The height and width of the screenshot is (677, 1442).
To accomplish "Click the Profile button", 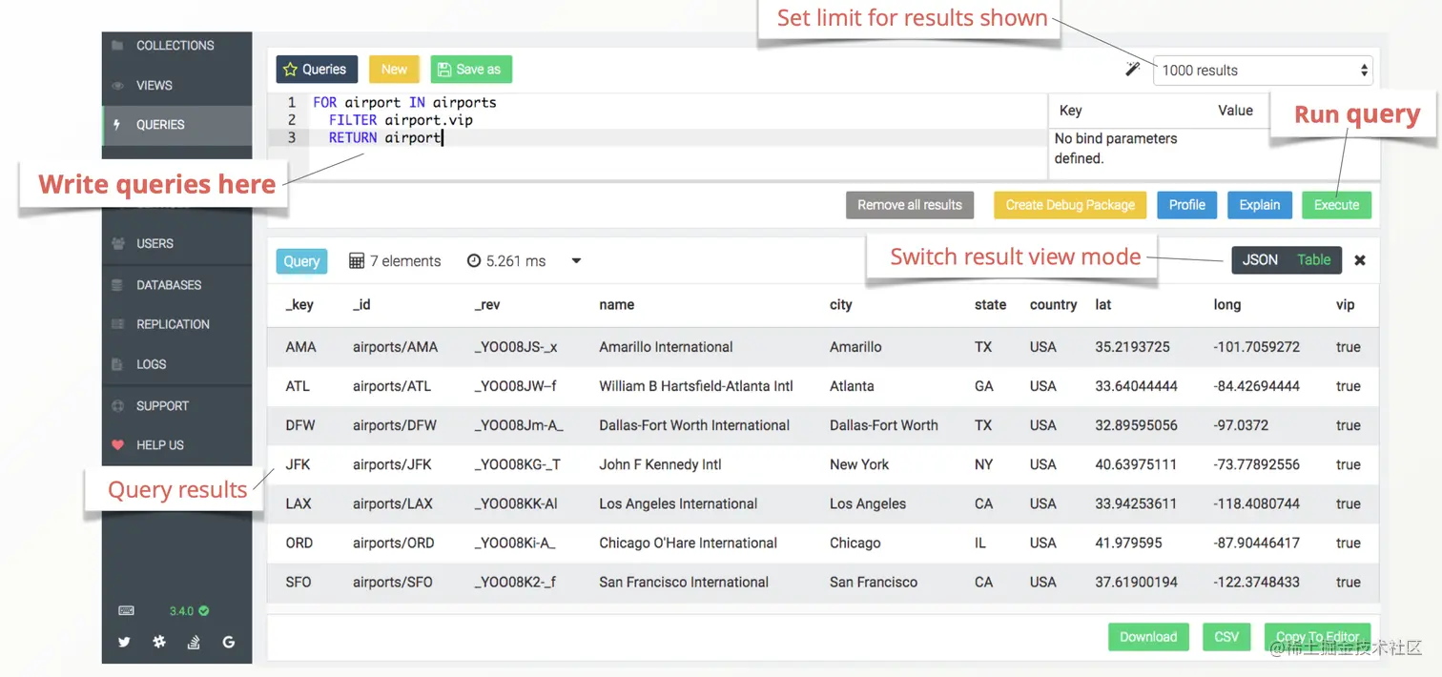I will pyautogui.click(x=1187, y=205).
